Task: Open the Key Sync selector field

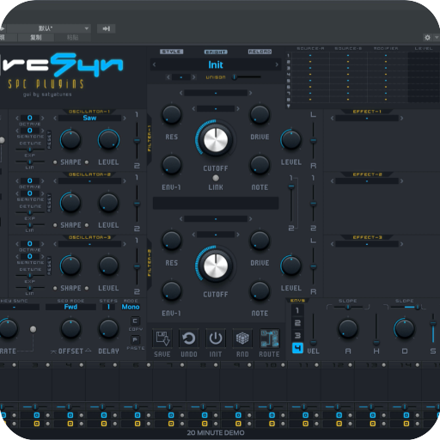Action: [x=17, y=307]
